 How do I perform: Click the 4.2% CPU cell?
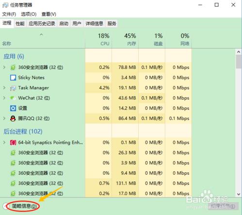tap(98, 88)
